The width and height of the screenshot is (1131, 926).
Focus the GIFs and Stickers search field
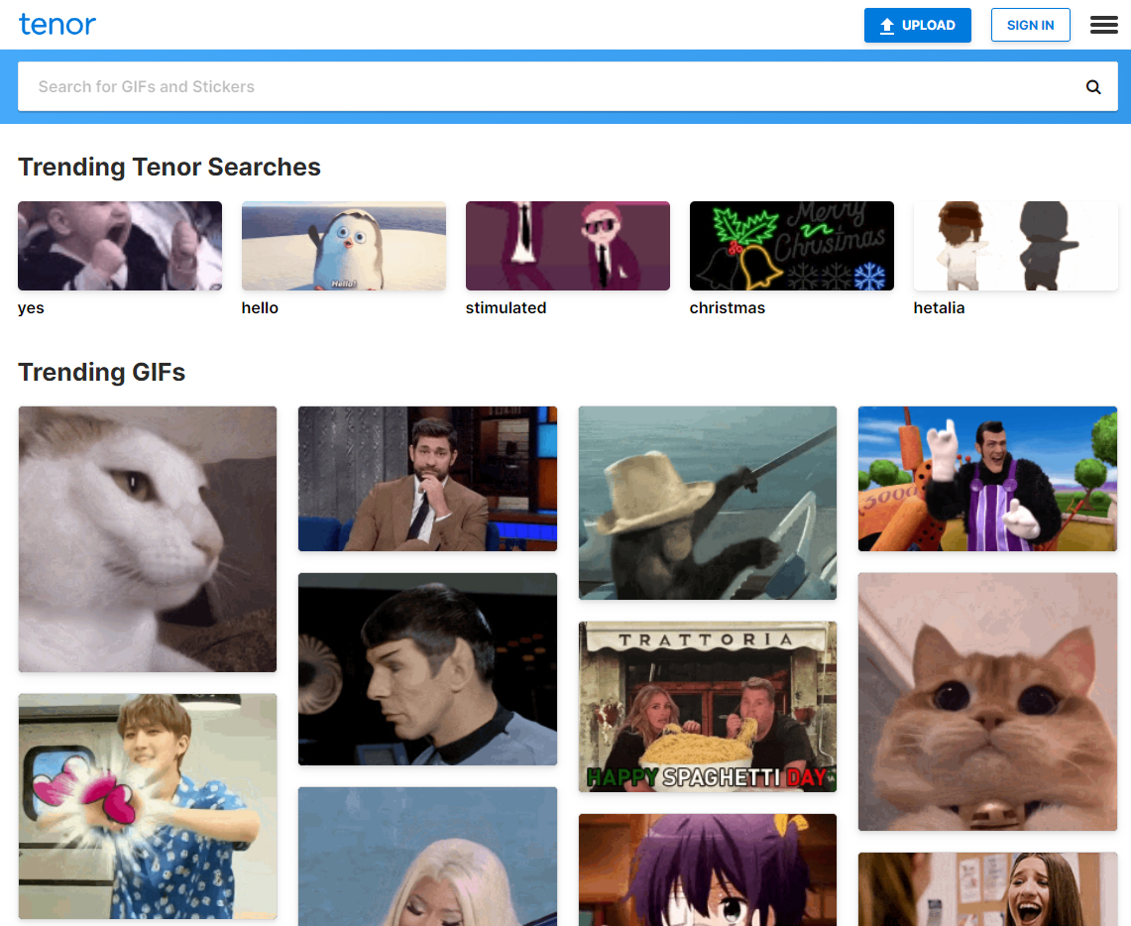568,86
